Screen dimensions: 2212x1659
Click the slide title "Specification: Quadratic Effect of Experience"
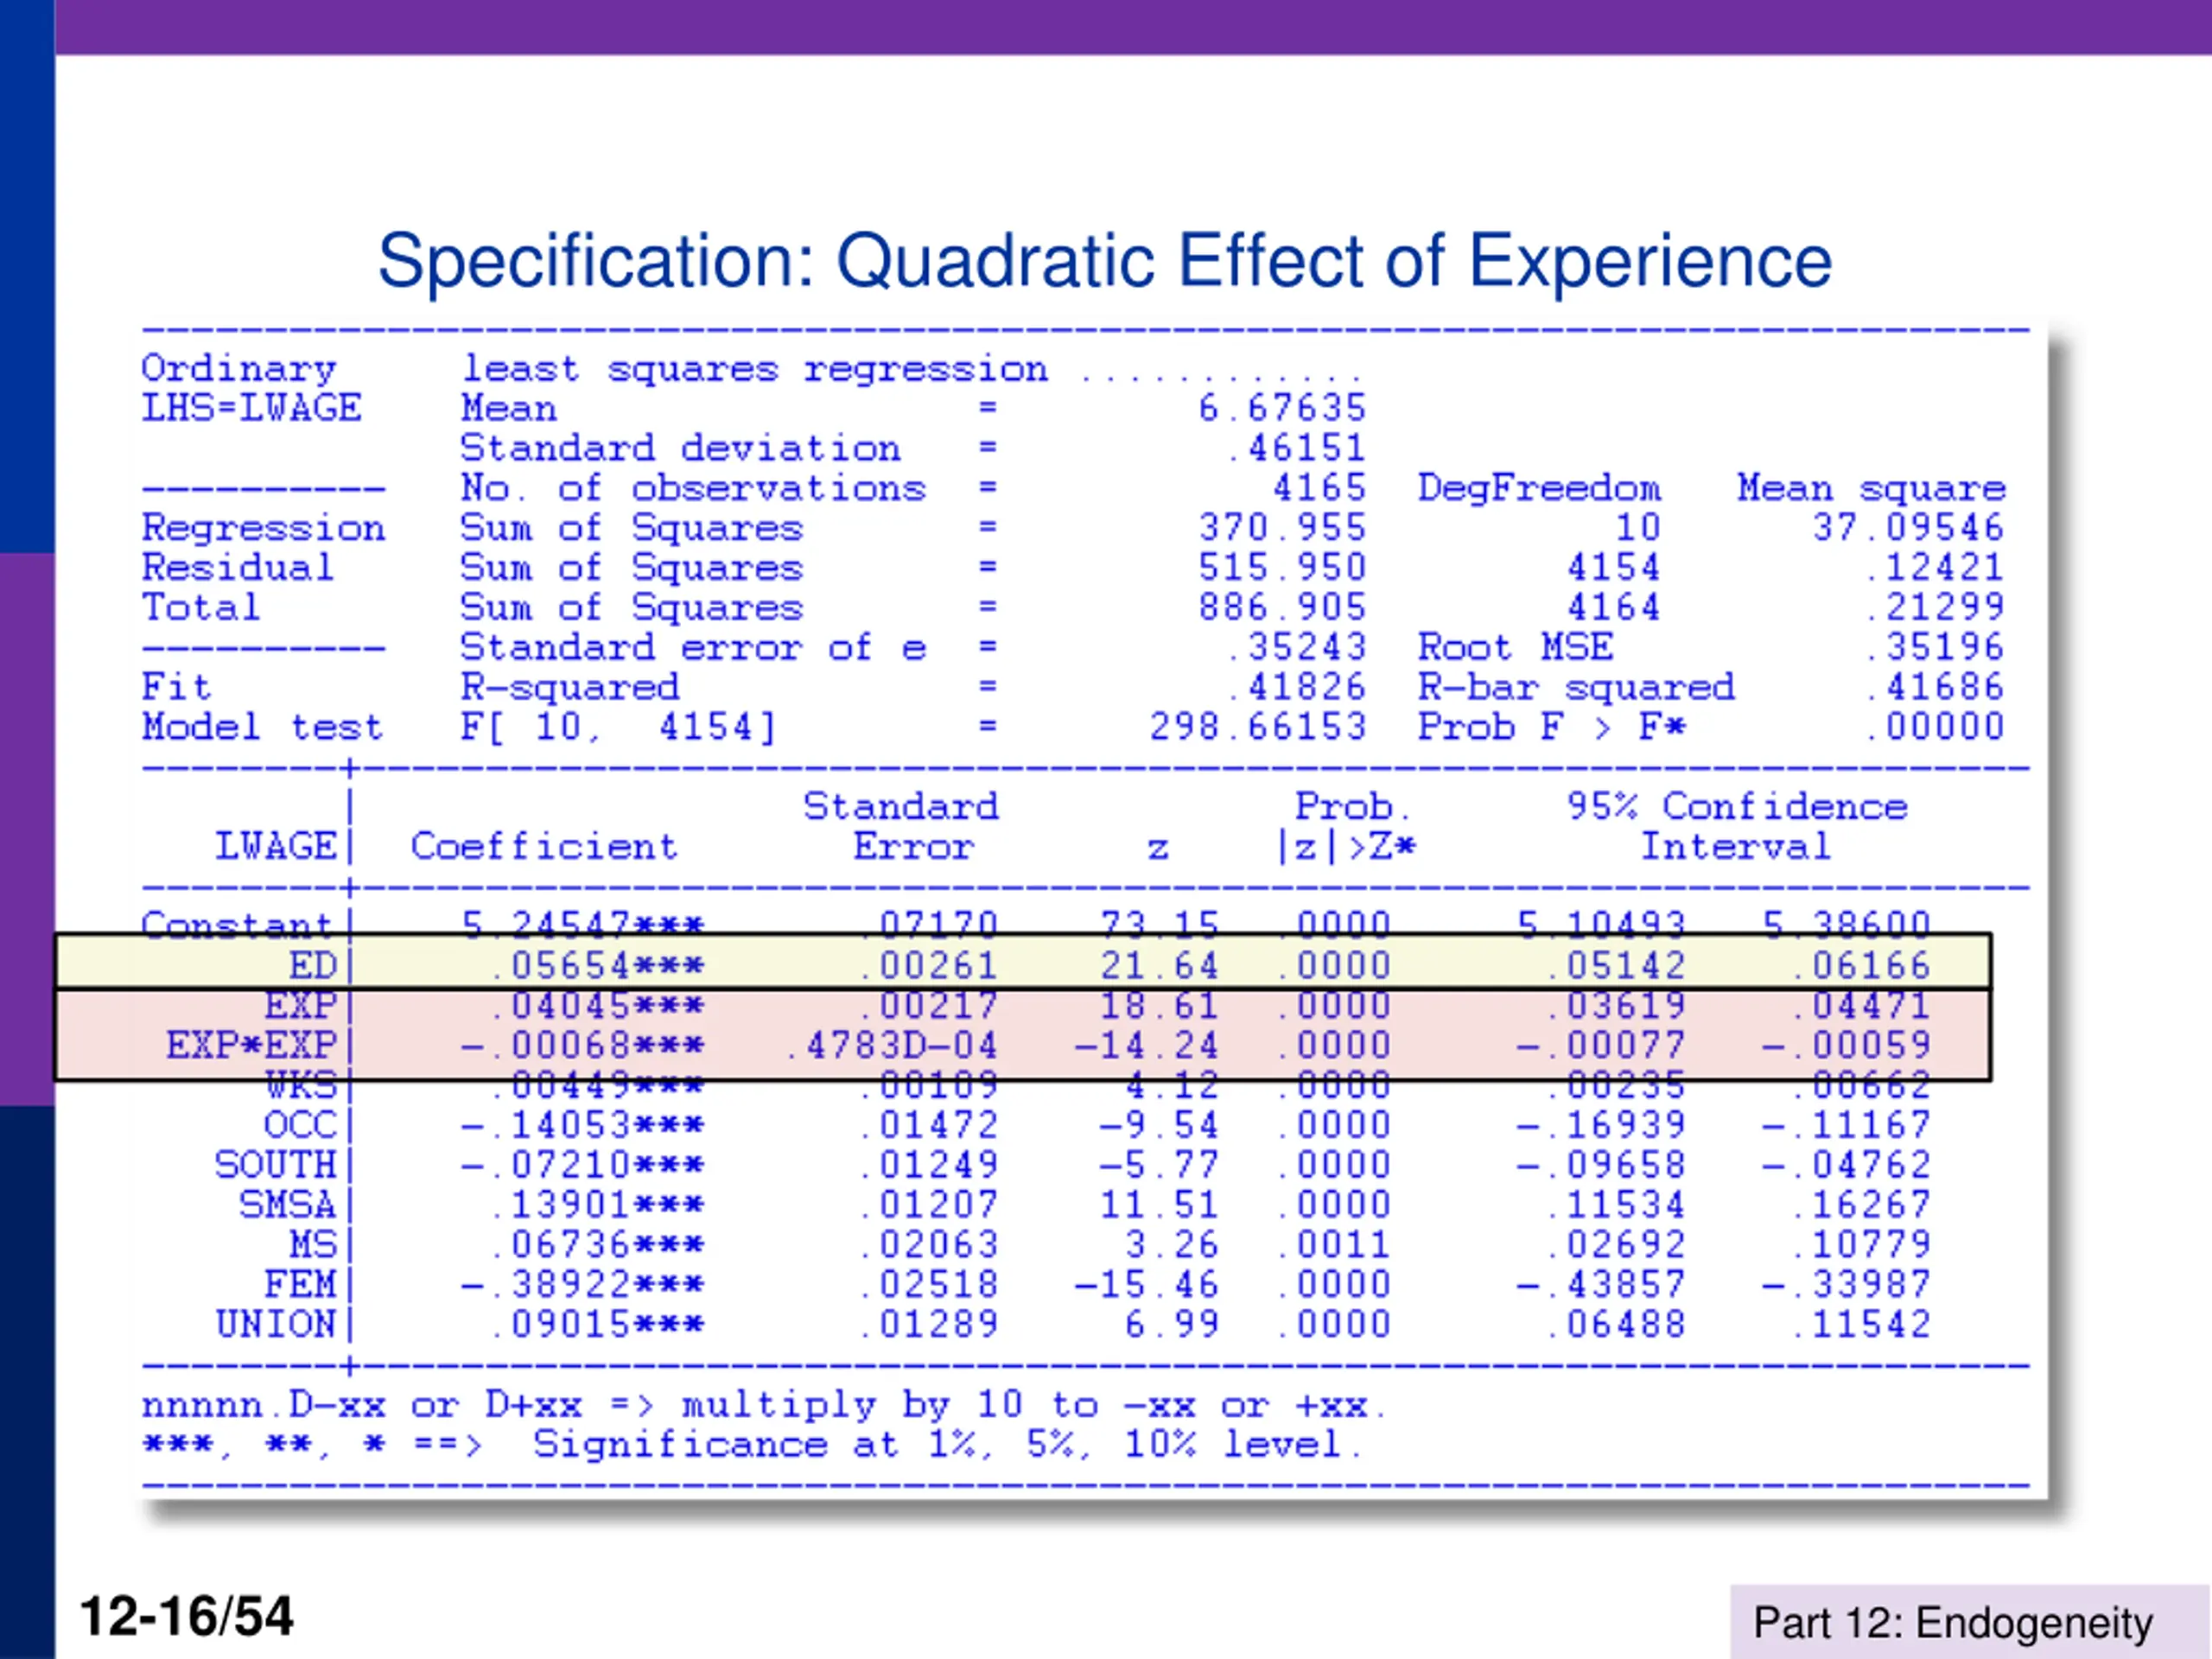coord(1104,261)
